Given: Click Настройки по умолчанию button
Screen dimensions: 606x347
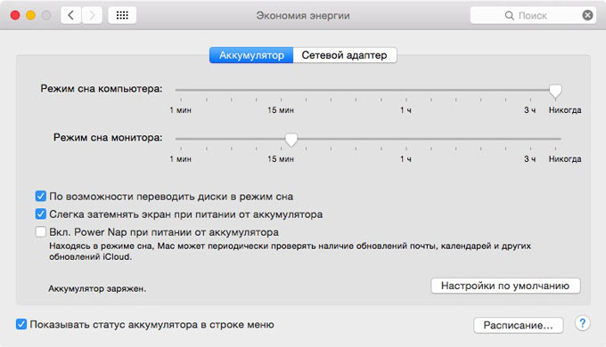Looking at the screenshot, I should 505,286.
